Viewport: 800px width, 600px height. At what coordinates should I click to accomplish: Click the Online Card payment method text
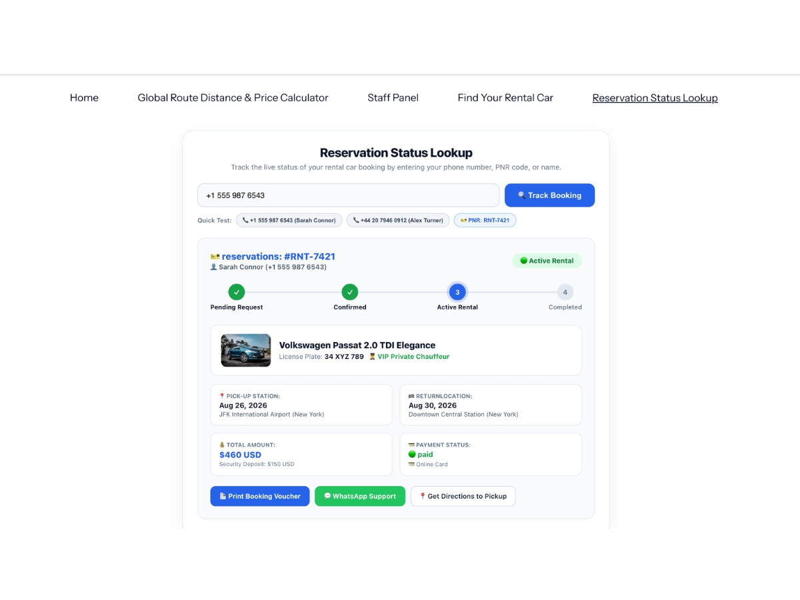tap(428, 464)
